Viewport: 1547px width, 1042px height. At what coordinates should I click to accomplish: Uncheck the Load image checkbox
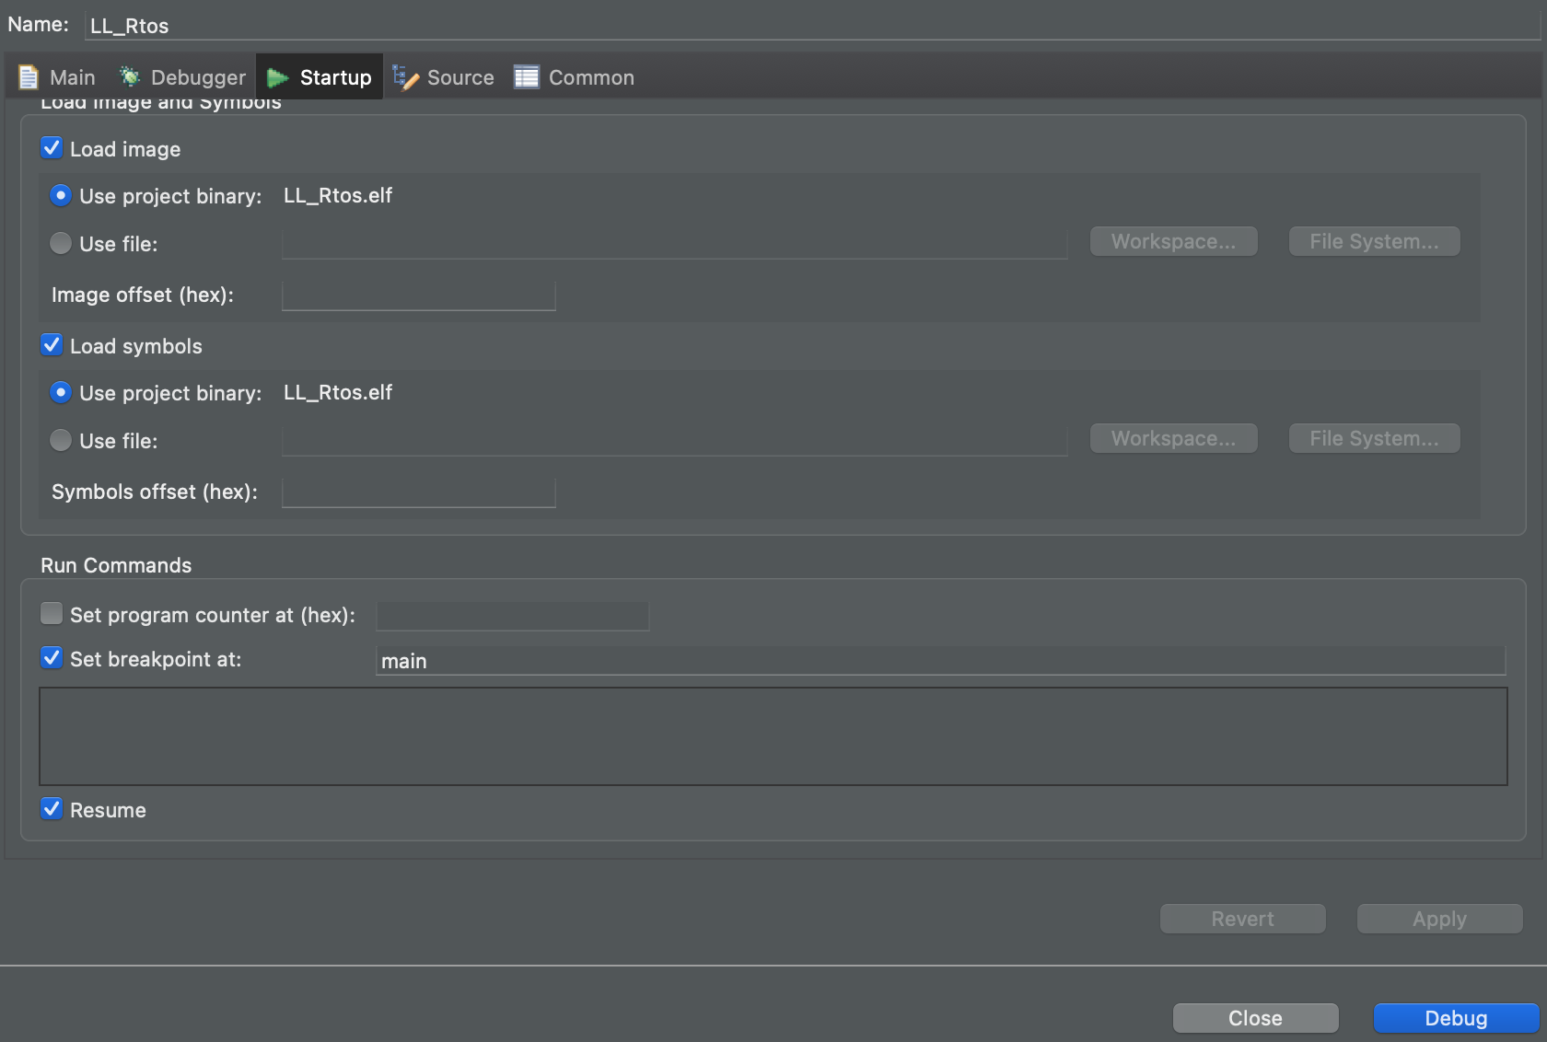pyautogui.click(x=52, y=148)
